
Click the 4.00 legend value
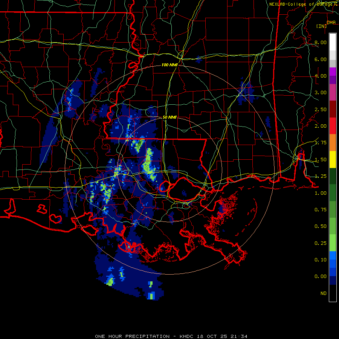click(321, 76)
